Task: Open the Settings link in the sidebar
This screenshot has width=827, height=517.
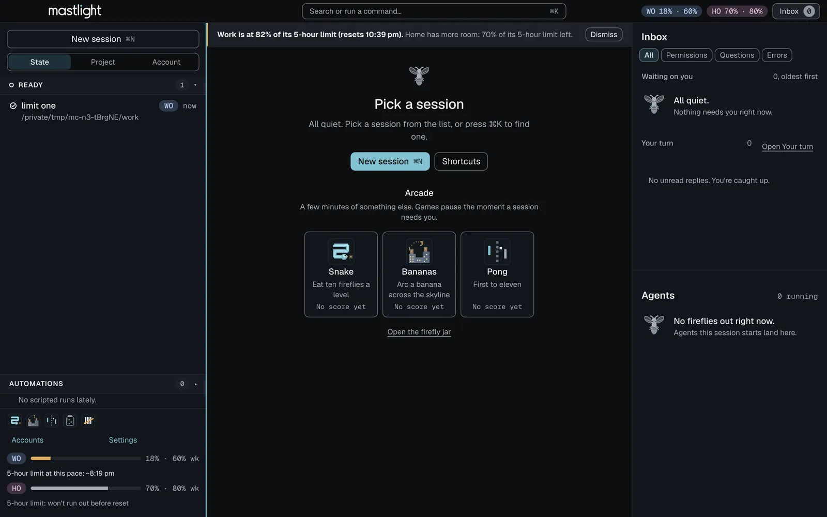Action: pos(123,440)
